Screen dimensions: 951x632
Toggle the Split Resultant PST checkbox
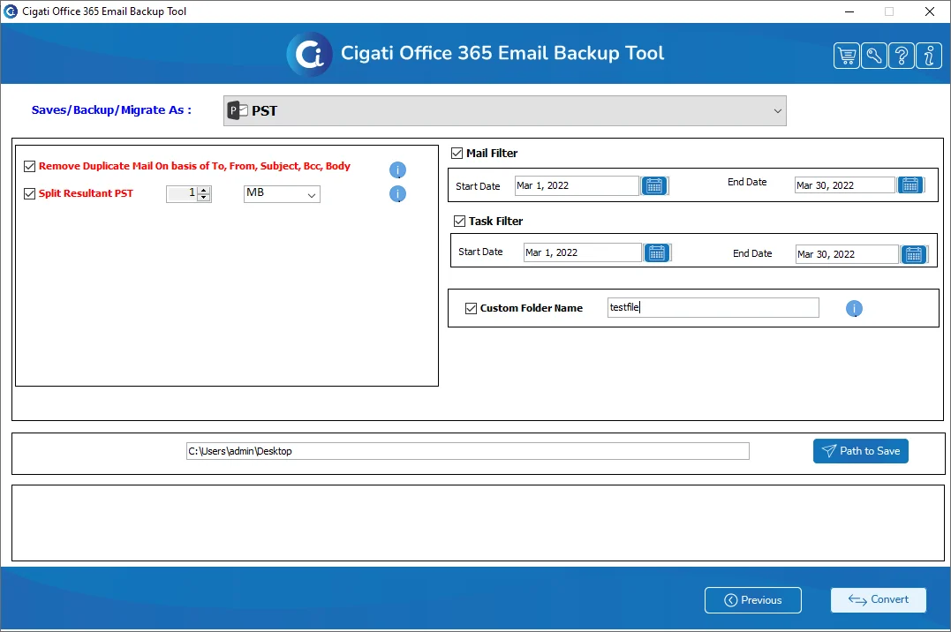coord(29,193)
